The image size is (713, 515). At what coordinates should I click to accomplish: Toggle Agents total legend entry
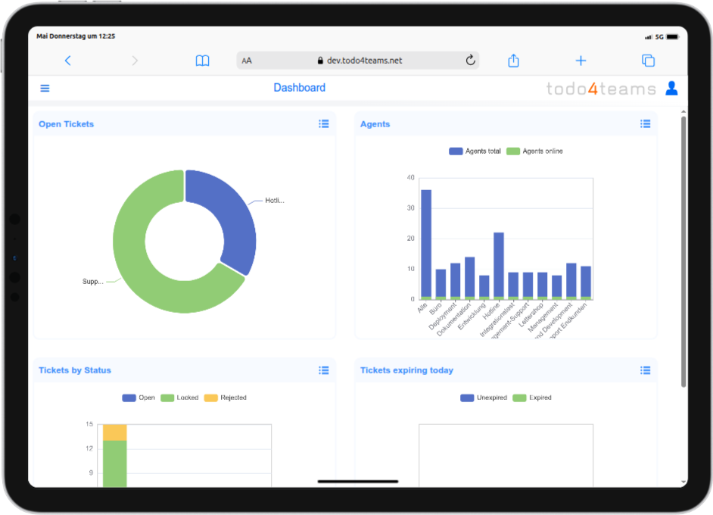point(475,151)
